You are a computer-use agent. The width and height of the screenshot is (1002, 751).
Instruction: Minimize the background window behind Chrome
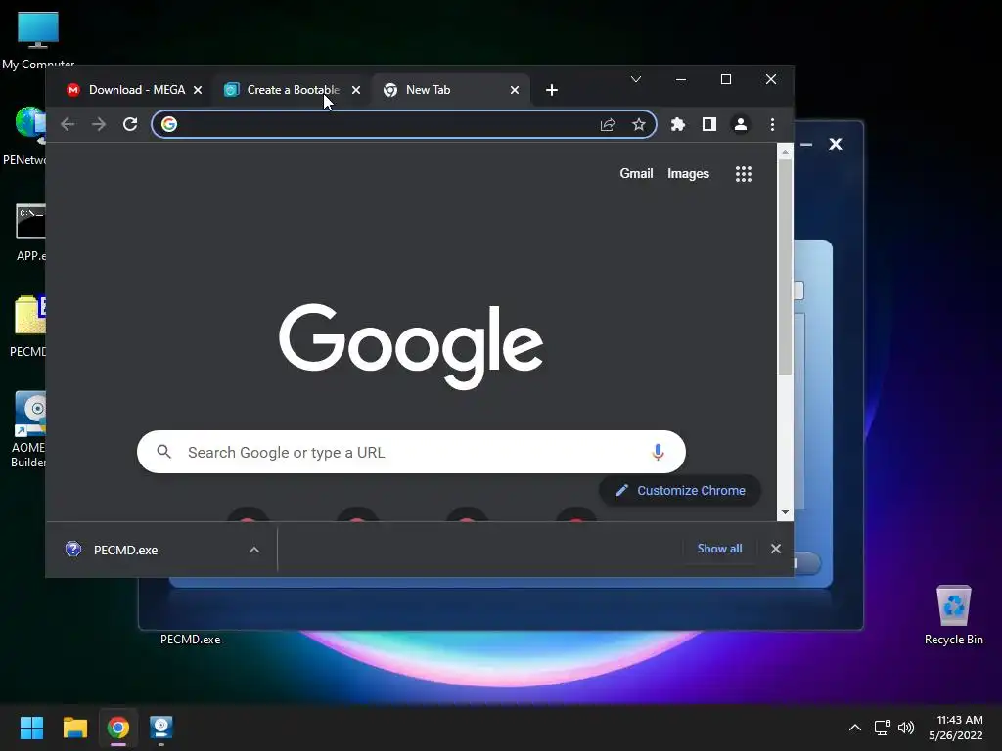tap(806, 145)
